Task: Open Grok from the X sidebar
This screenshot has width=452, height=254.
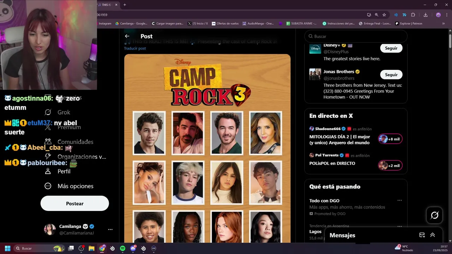Action: point(57,112)
